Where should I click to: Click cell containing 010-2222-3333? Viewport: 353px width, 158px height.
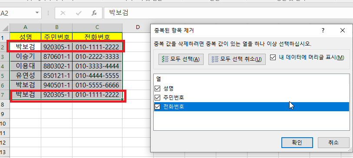tap(97, 57)
